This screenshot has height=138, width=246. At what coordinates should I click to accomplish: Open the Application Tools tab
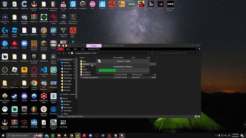[94, 49]
